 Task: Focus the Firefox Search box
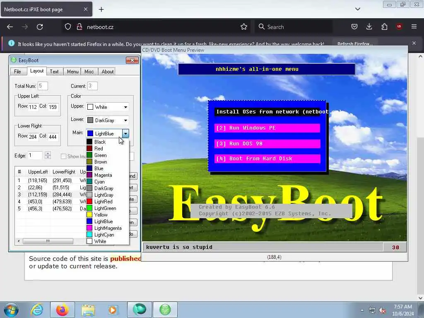[x=294, y=27]
